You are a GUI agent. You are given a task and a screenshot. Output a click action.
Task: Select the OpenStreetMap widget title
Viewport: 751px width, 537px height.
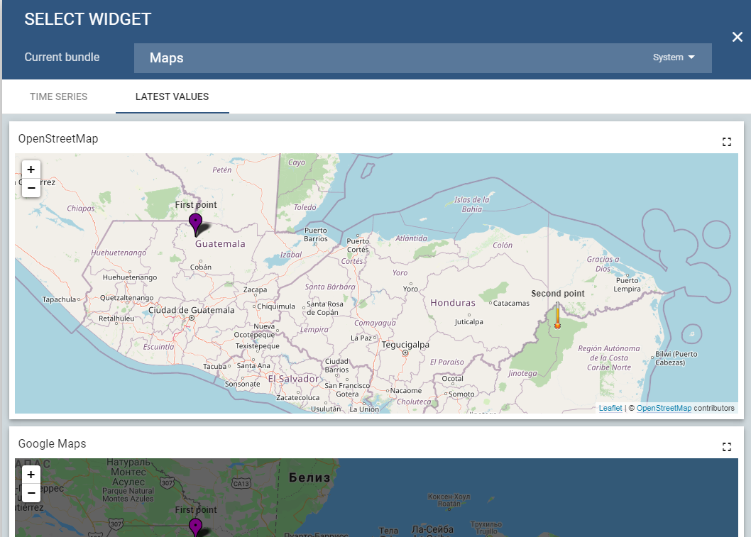pos(58,138)
